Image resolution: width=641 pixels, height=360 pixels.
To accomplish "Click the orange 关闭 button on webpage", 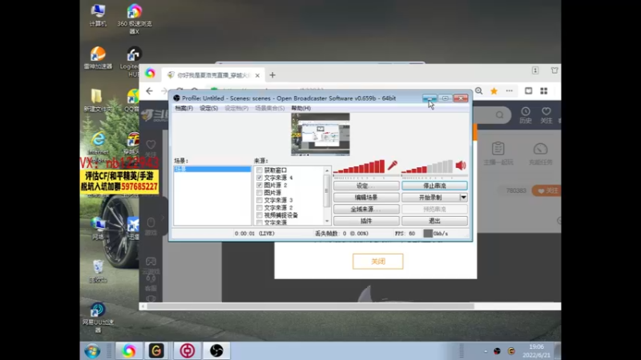I will pos(377,262).
